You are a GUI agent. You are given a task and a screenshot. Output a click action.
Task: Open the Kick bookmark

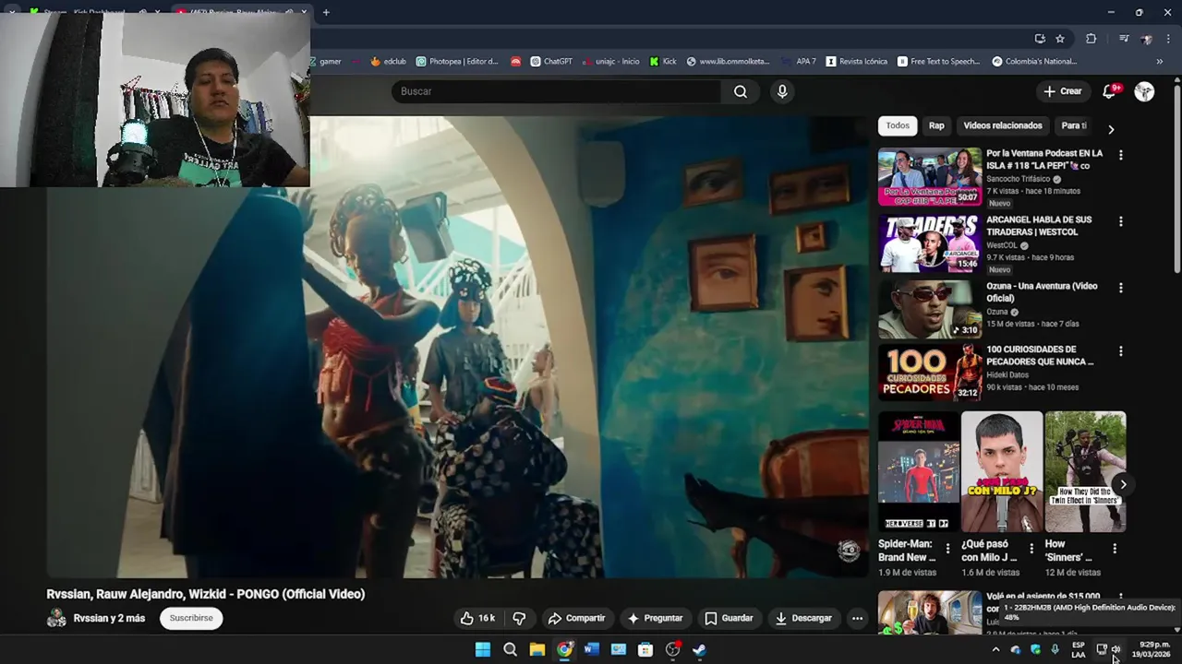(x=663, y=62)
